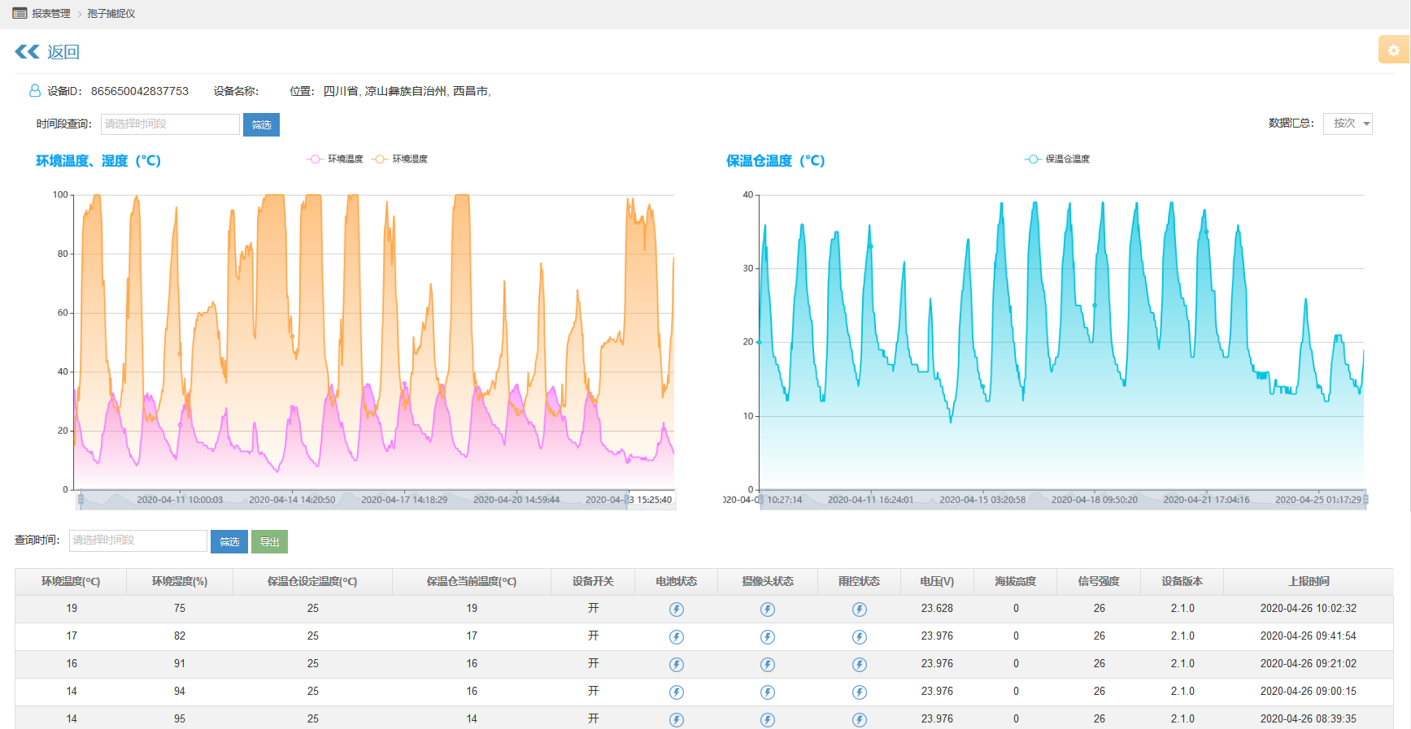Click 孢子捕捉仪 breadcrumb item
This screenshot has width=1411, height=729.
tap(111, 14)
